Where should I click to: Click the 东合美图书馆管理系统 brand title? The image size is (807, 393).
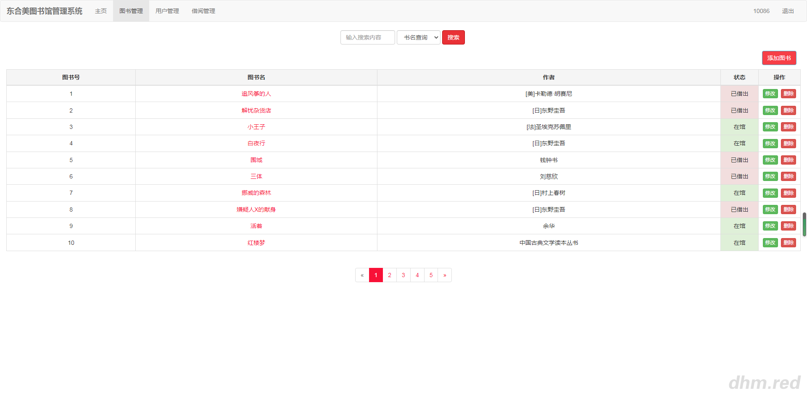pyautogui.click(x=45, y=11)
